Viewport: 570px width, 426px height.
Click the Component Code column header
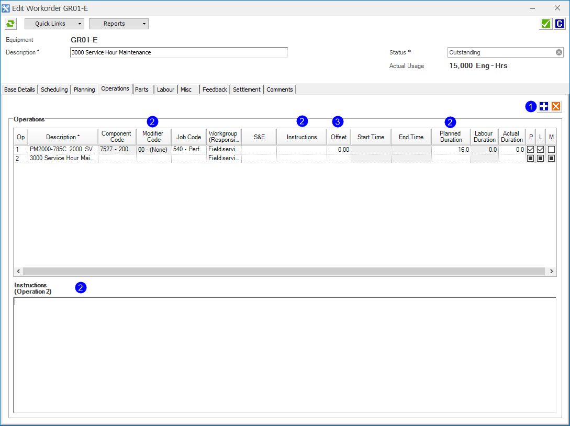pyautogui.click(x=117, y=137)
